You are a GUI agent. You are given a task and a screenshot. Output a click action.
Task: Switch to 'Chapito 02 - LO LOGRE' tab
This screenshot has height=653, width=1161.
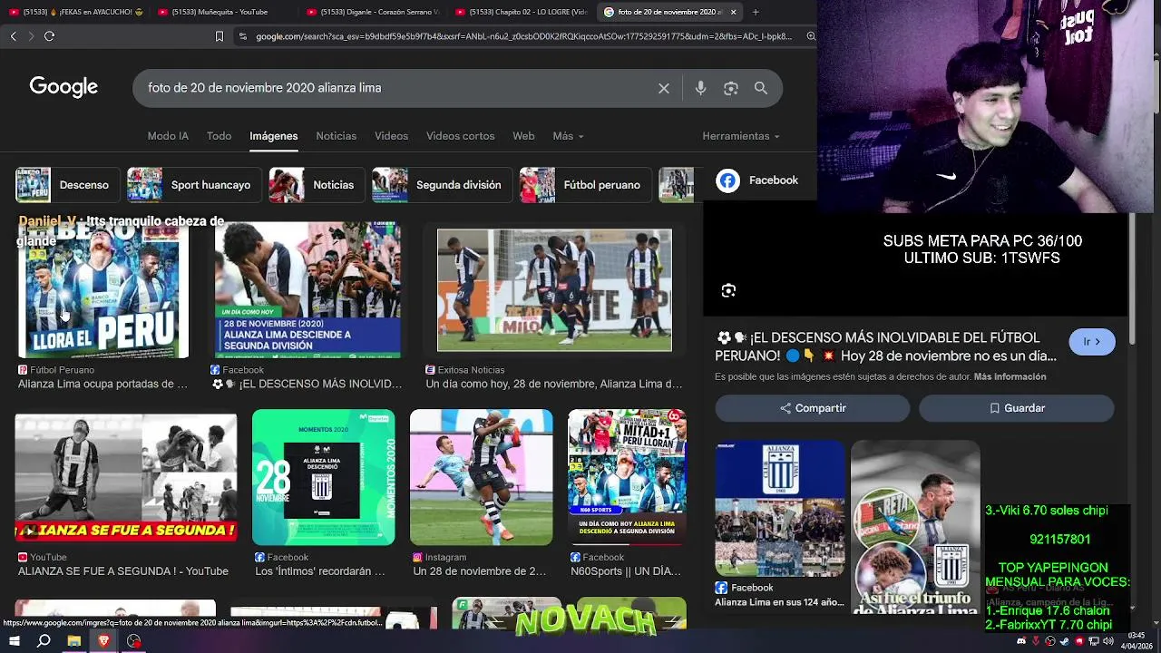click(521, 12)
